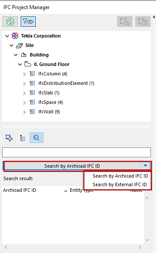Click results list scroll down arrow
The image size is (156, 253).
point(147,240)
